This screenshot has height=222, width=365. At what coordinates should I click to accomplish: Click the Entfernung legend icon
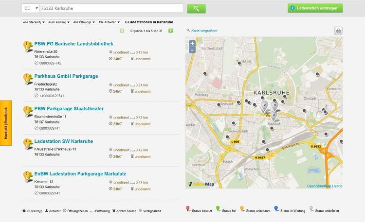click(92, 211)
